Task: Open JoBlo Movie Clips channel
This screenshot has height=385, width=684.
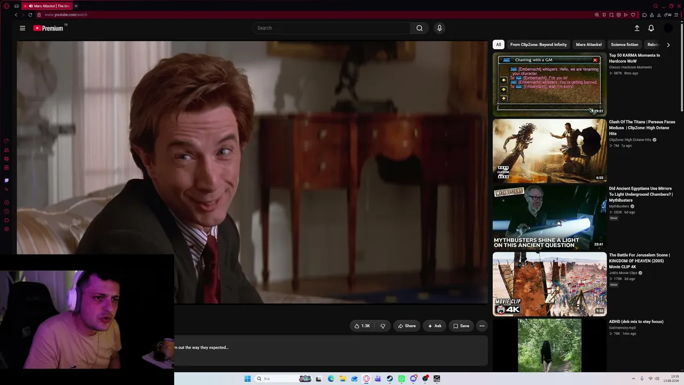Action: click(x=623, y=273)
